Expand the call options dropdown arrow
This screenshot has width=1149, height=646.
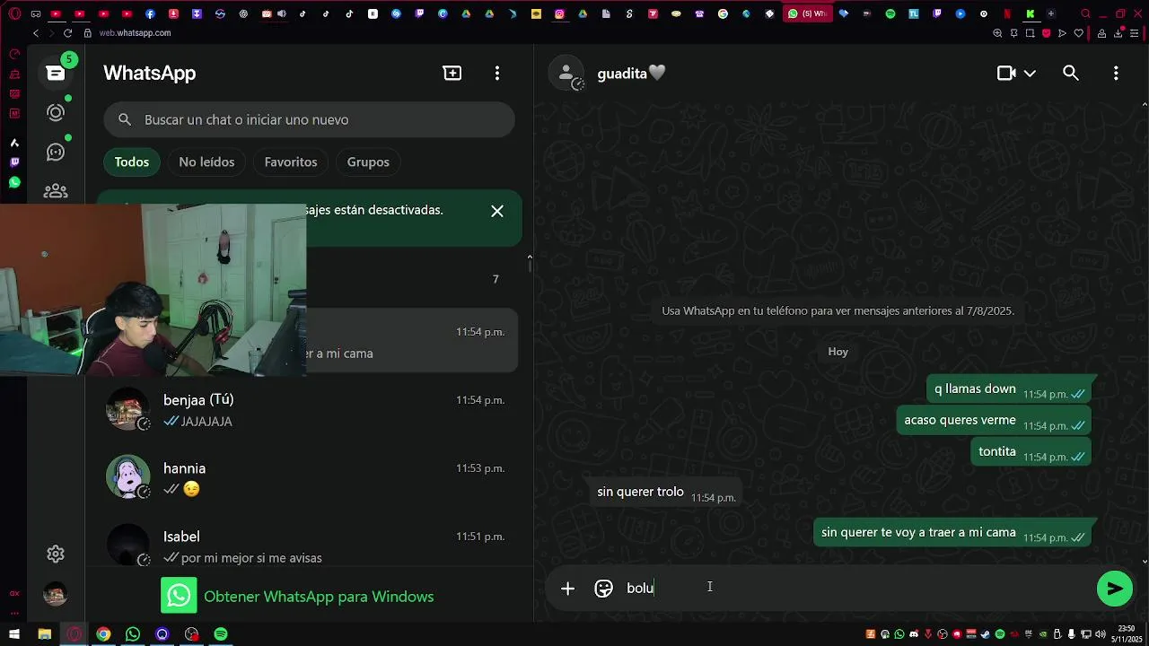(x=1030, y=74)
